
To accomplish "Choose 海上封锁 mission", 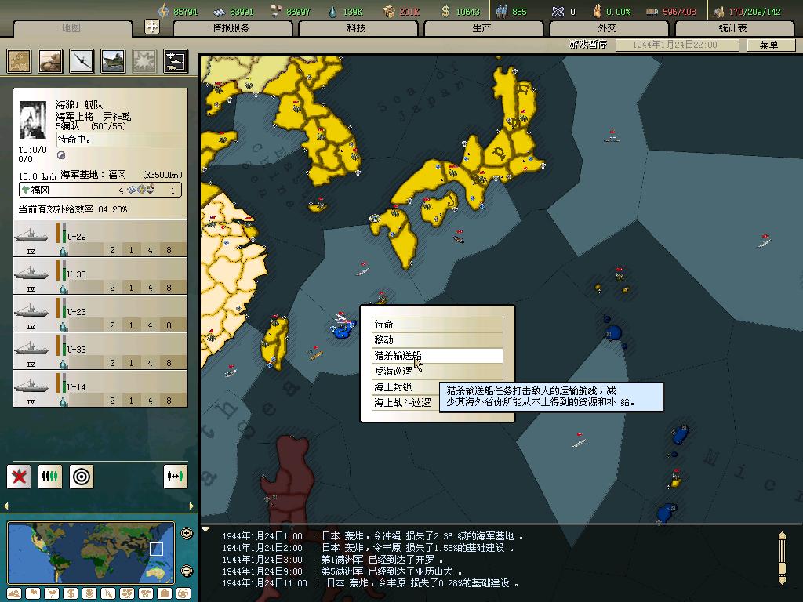I will coord(405,387).
